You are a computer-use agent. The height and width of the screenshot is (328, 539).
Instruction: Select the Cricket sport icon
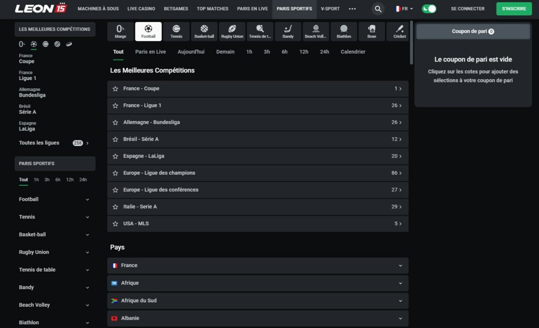tap(400, 32)
